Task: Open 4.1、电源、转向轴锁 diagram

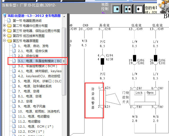Action: coord(40,71)
